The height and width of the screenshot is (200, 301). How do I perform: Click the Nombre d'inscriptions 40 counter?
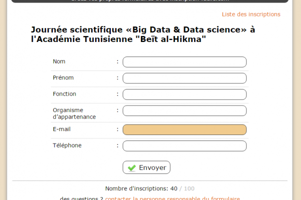coord(141,188)
